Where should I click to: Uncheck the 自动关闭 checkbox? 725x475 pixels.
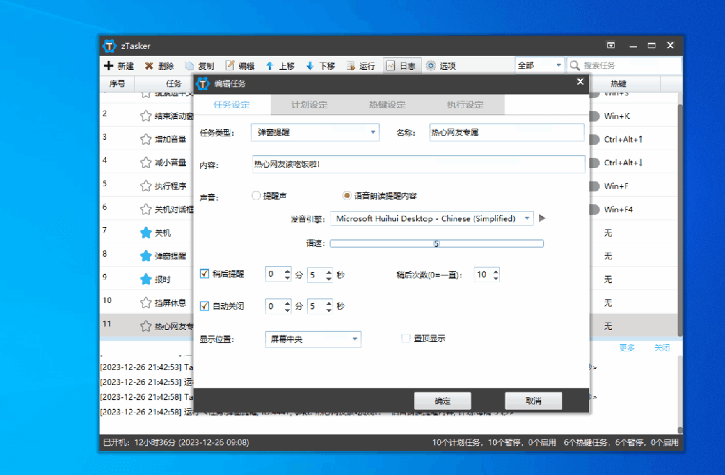pos(205,306)
